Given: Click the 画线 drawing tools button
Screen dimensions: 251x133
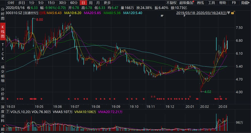Looking at the screenshot, I should pyautogui.click(x=200, y=3).
